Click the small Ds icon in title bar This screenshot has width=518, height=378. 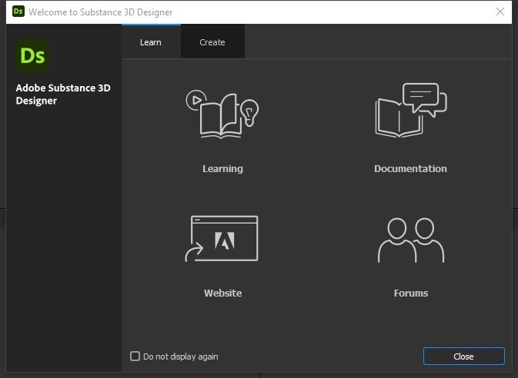pos(17,12)
